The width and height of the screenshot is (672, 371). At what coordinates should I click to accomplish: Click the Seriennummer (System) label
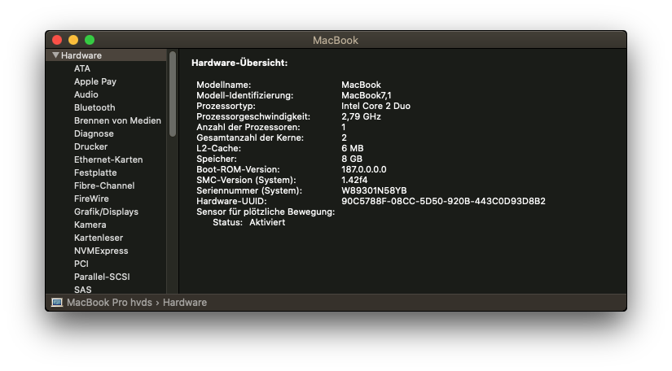pos(249,190)
